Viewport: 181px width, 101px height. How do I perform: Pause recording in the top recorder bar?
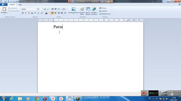click(x=72, y=1)
